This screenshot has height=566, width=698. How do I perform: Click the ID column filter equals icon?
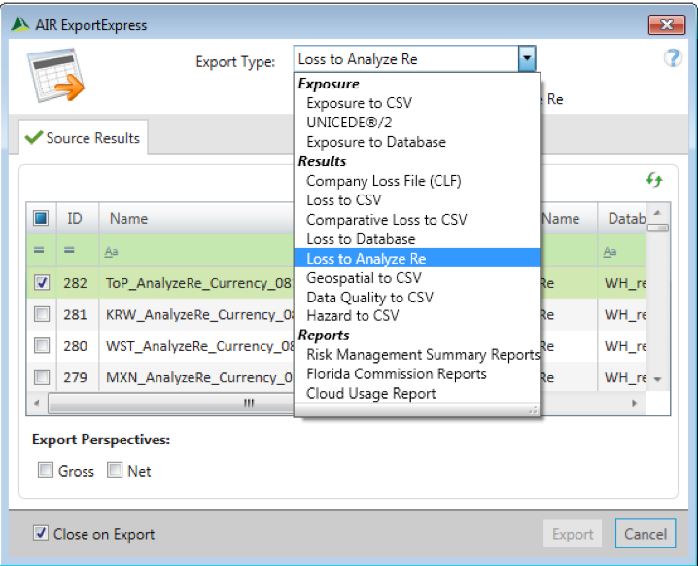pos(69,250)
